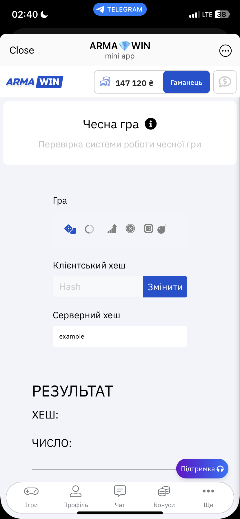The image size is (240, 519).
Task: Select the octagon 40 game icon
Action: point(148,229)
